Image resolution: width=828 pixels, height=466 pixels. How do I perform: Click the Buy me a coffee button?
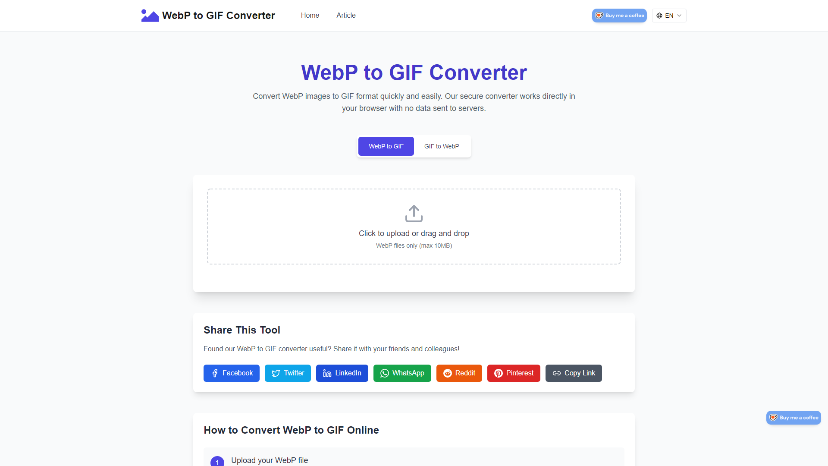619,16
